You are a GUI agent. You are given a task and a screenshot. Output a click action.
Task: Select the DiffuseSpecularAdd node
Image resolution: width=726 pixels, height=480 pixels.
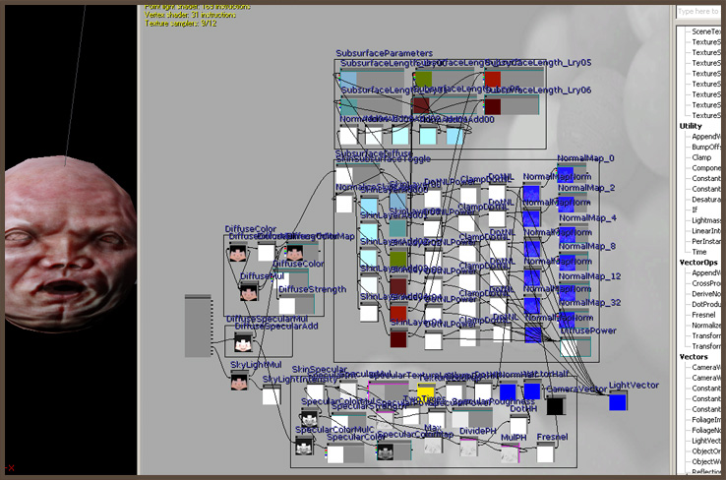tap(243, 340)
